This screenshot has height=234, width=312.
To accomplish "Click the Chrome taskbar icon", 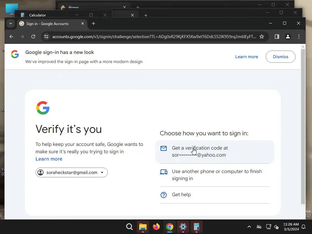I will tap(169, 227).
